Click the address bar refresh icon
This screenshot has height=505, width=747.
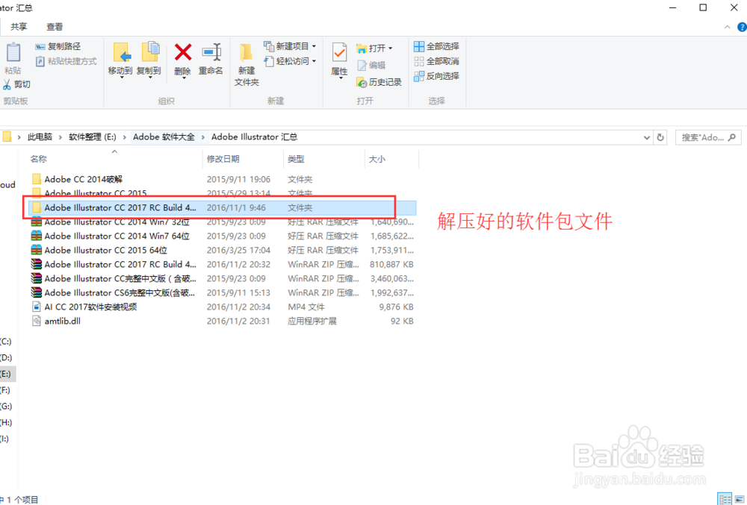tap(660, 137)
